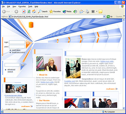Click group of smiling people photo
This screenshot has height=114, width=126.
(16, 89)
